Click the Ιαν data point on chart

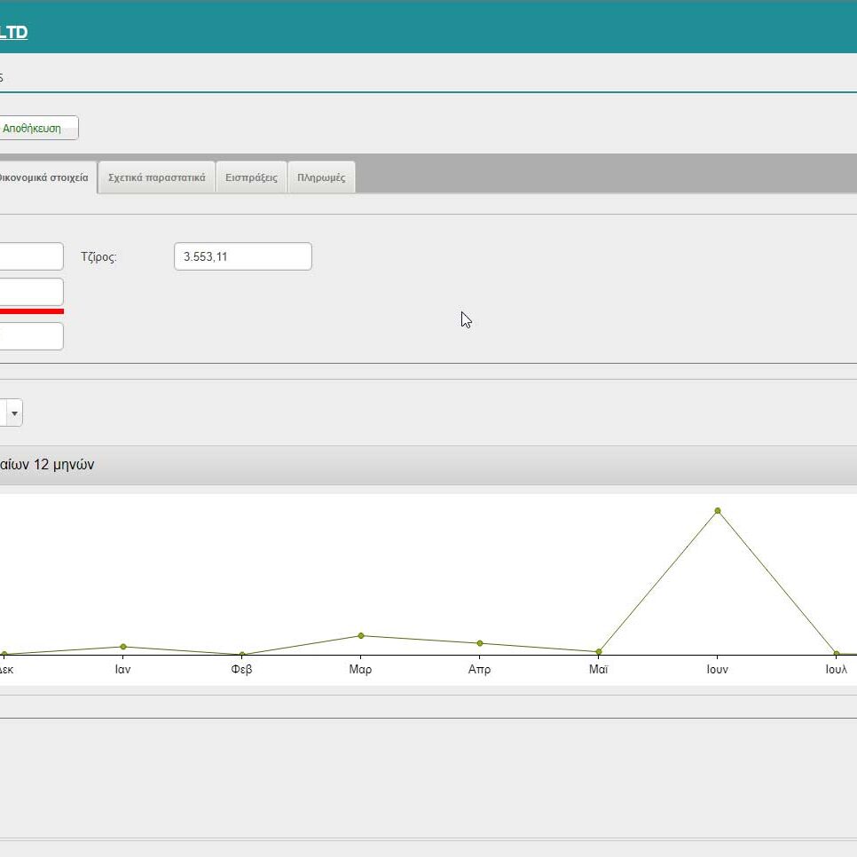click(123, 647)
